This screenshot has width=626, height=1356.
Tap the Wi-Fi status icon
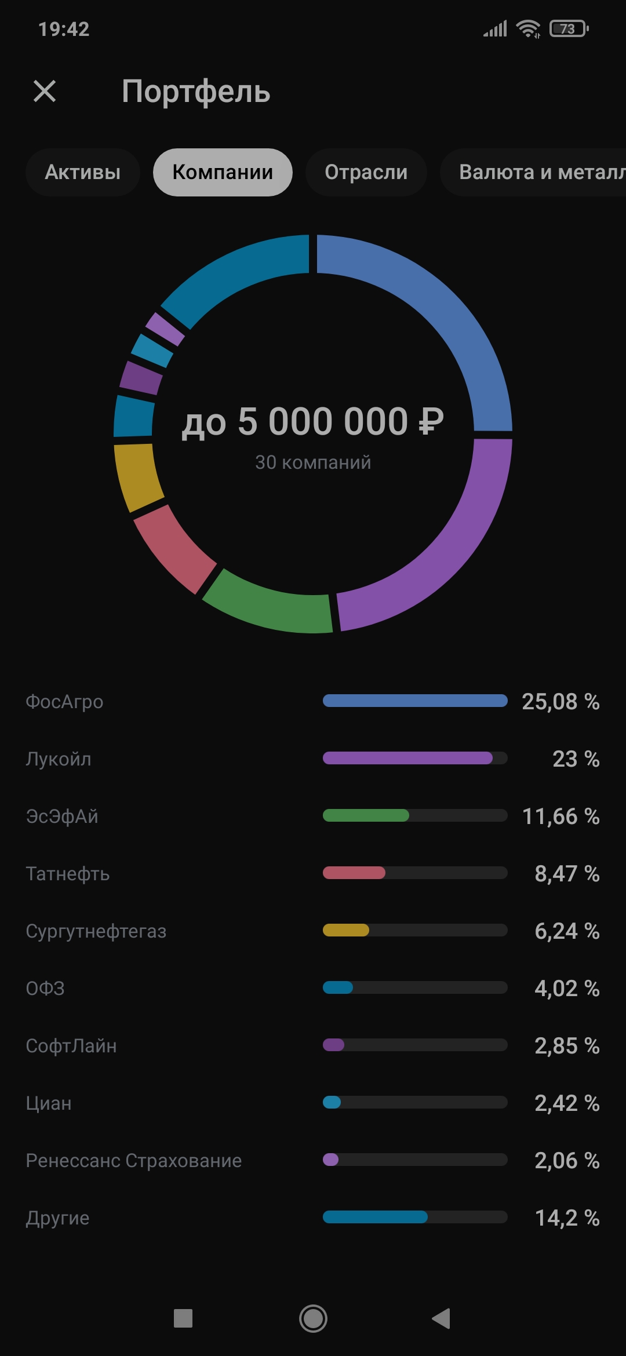point(528,28)
